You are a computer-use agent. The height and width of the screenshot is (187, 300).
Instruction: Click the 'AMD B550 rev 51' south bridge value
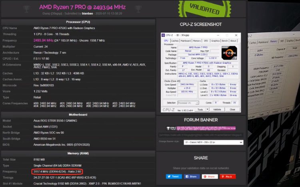click(44, 139)
